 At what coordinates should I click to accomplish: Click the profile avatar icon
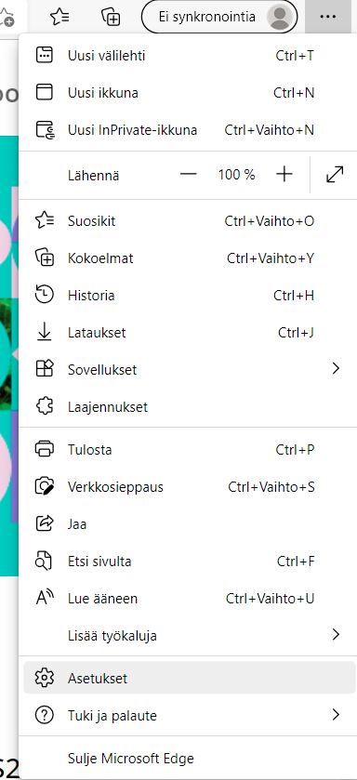coord(279,17)
